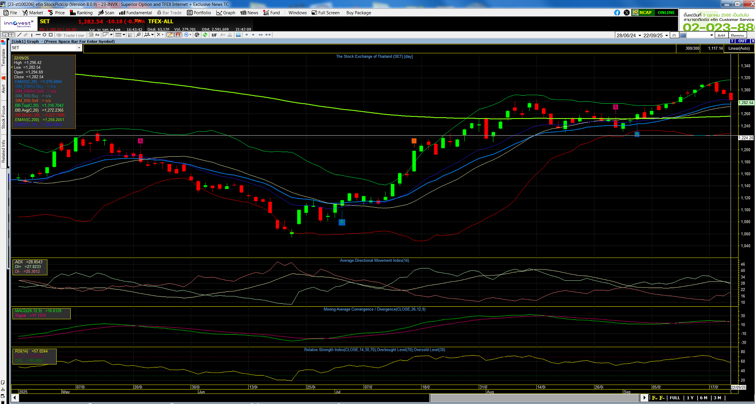Toggle the OUT button in graph header
Viewport: 756px width, 404px height.
pos(742,41)
